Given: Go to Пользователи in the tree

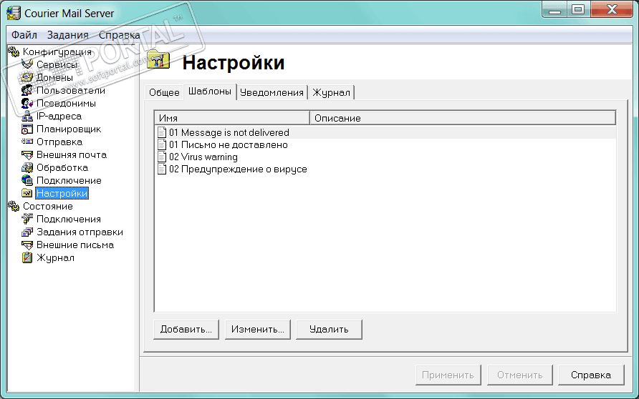Looking at the screenshot, I should (71, 90).
